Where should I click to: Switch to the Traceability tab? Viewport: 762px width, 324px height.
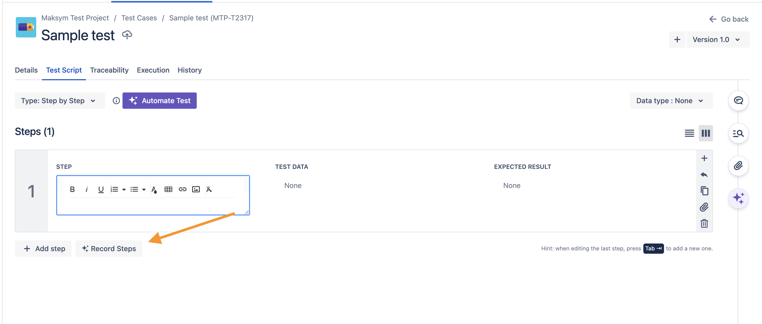(x=109, y=70)
